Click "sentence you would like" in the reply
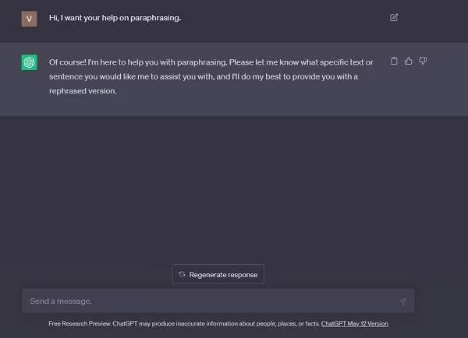The image size is (468, 338). (89, 76)
